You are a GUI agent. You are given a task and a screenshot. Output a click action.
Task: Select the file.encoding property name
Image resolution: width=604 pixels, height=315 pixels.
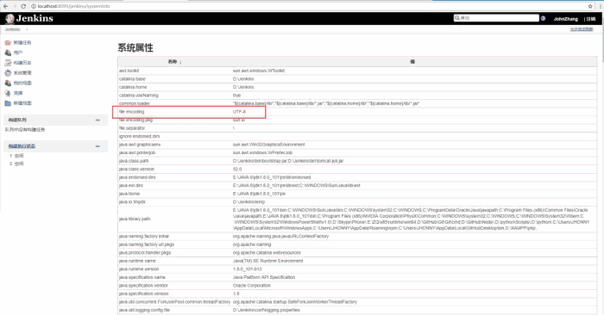click(131, 112)
